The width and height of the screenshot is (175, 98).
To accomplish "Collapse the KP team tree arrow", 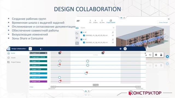I will (83, 39).
